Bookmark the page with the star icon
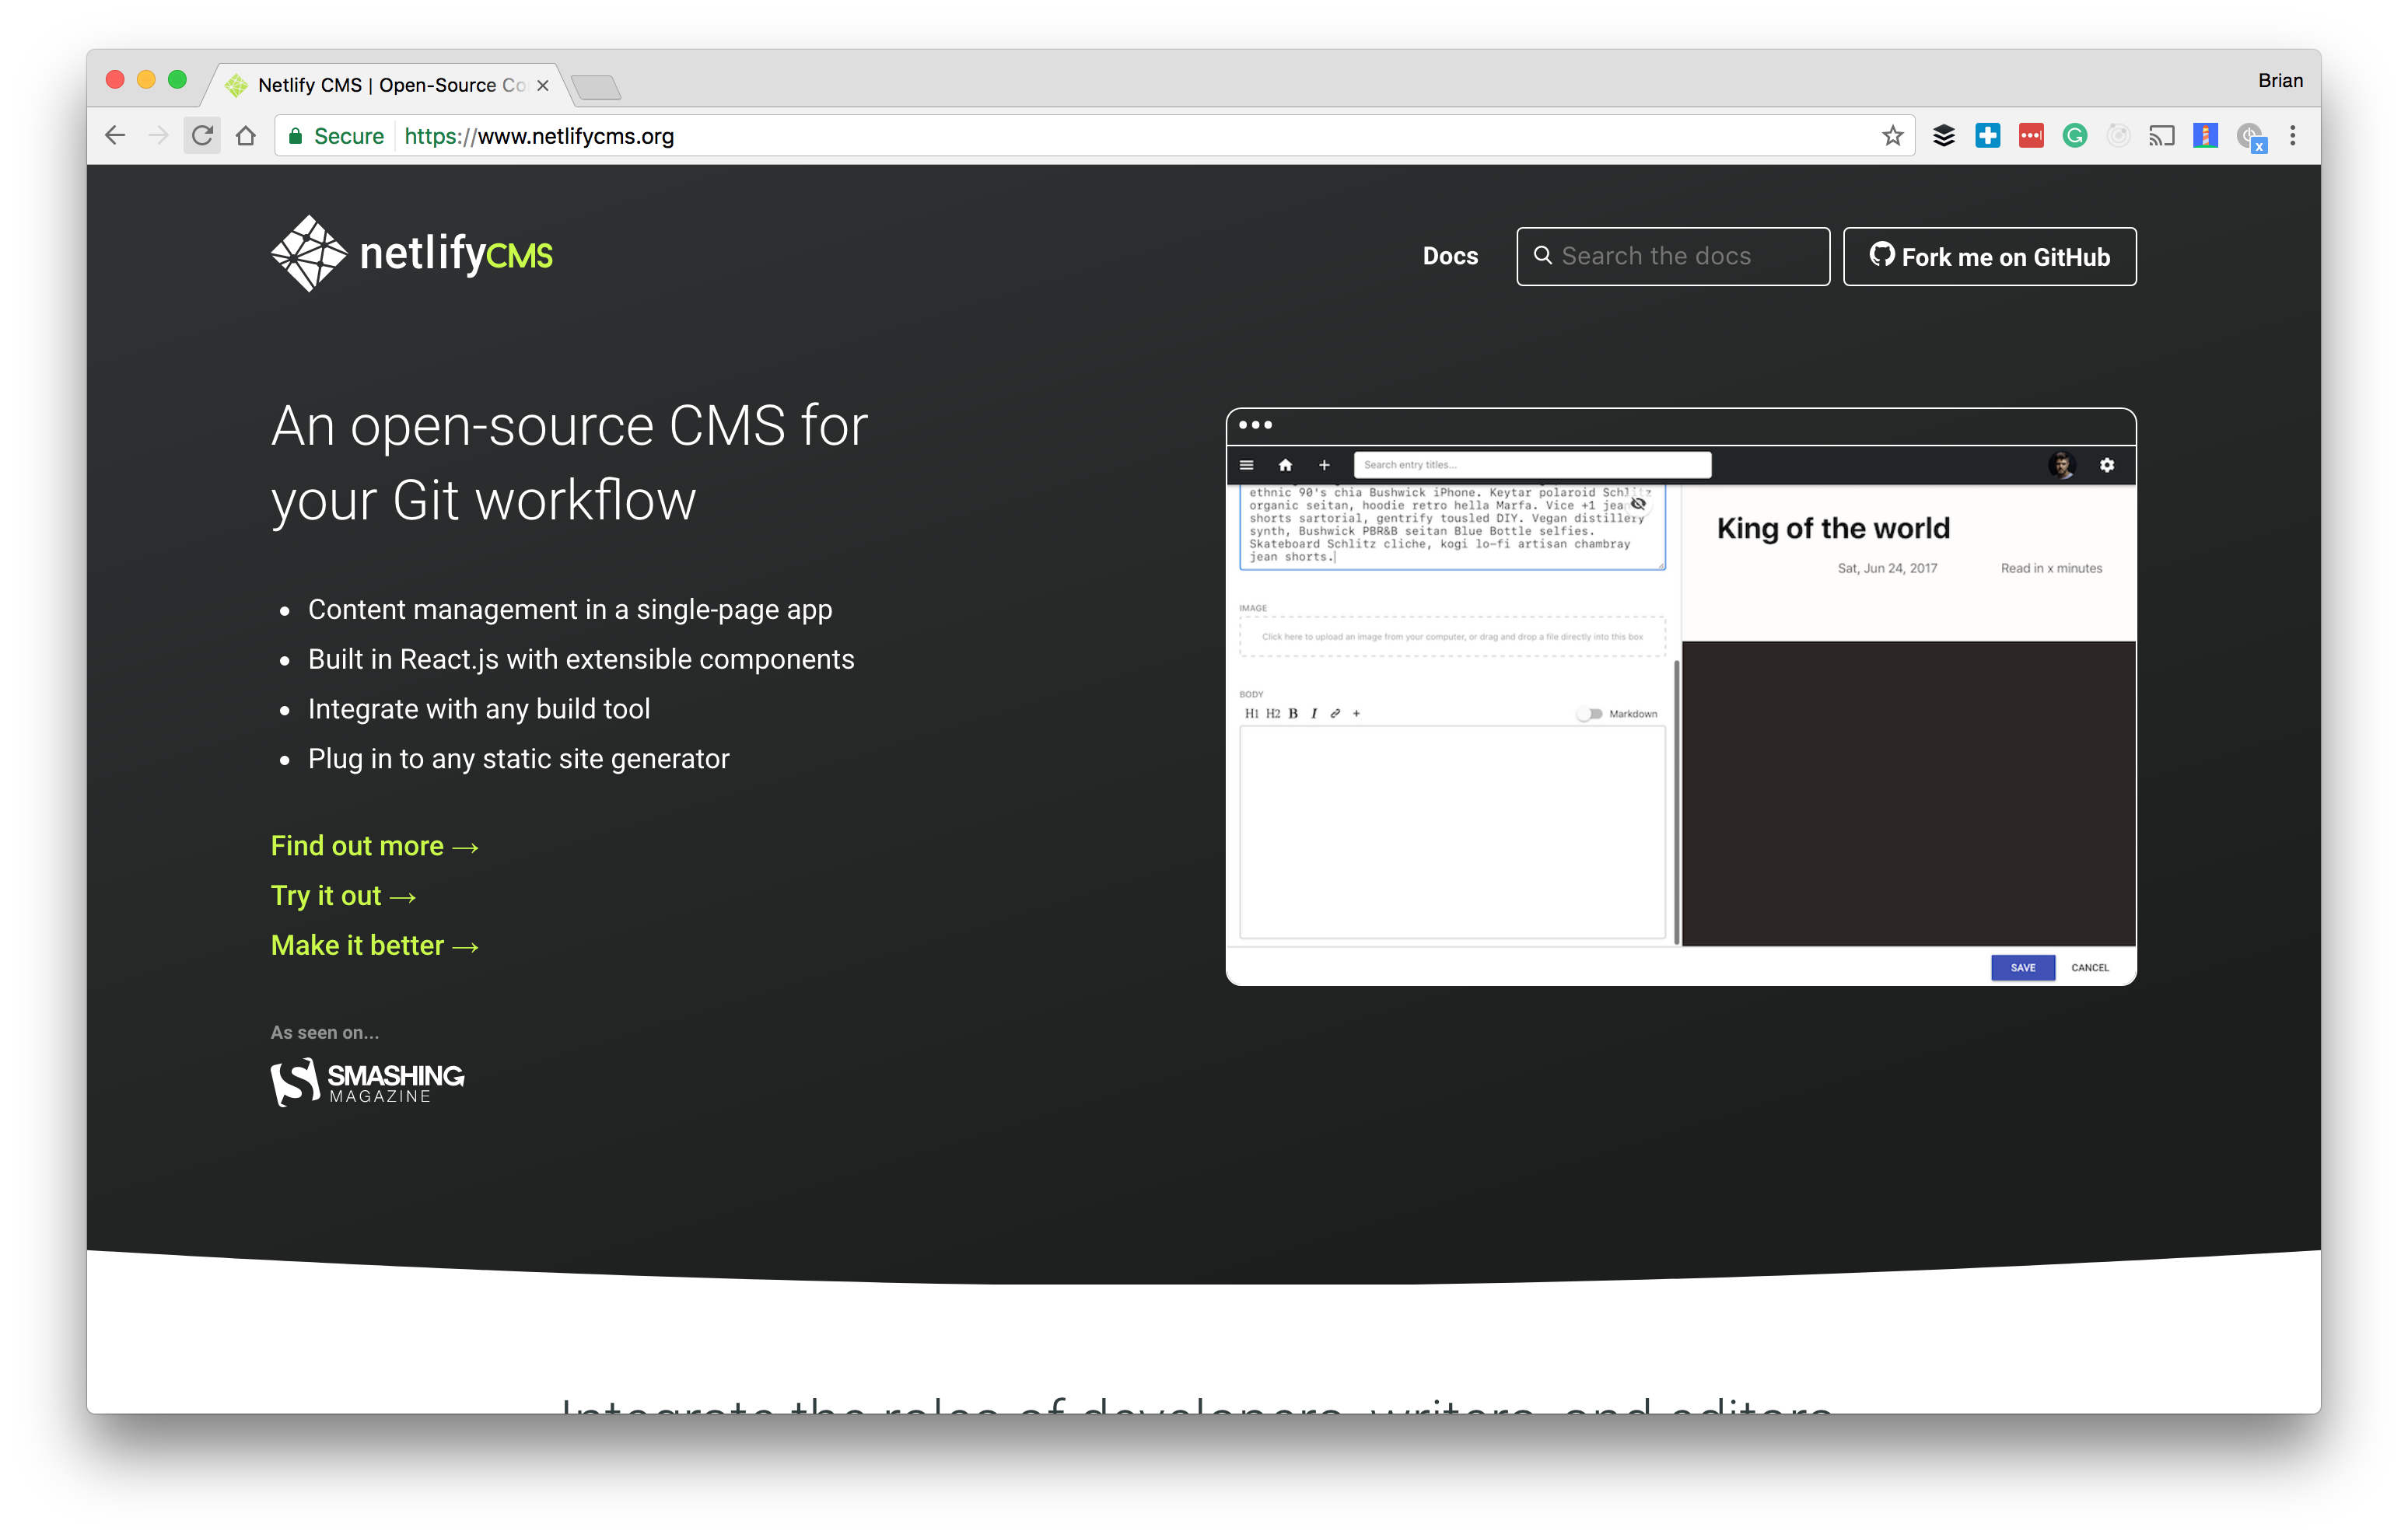 1891,135
